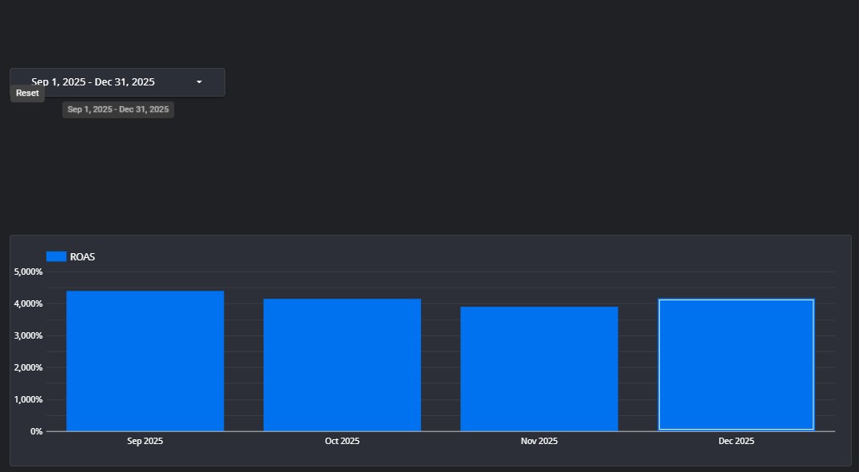
Task: Click the Reset tooltip label
Action: pyautogui.click(x=27, y=93)
